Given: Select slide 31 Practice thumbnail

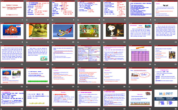Looking at the screenshot, I should click(x=63, y=98).
